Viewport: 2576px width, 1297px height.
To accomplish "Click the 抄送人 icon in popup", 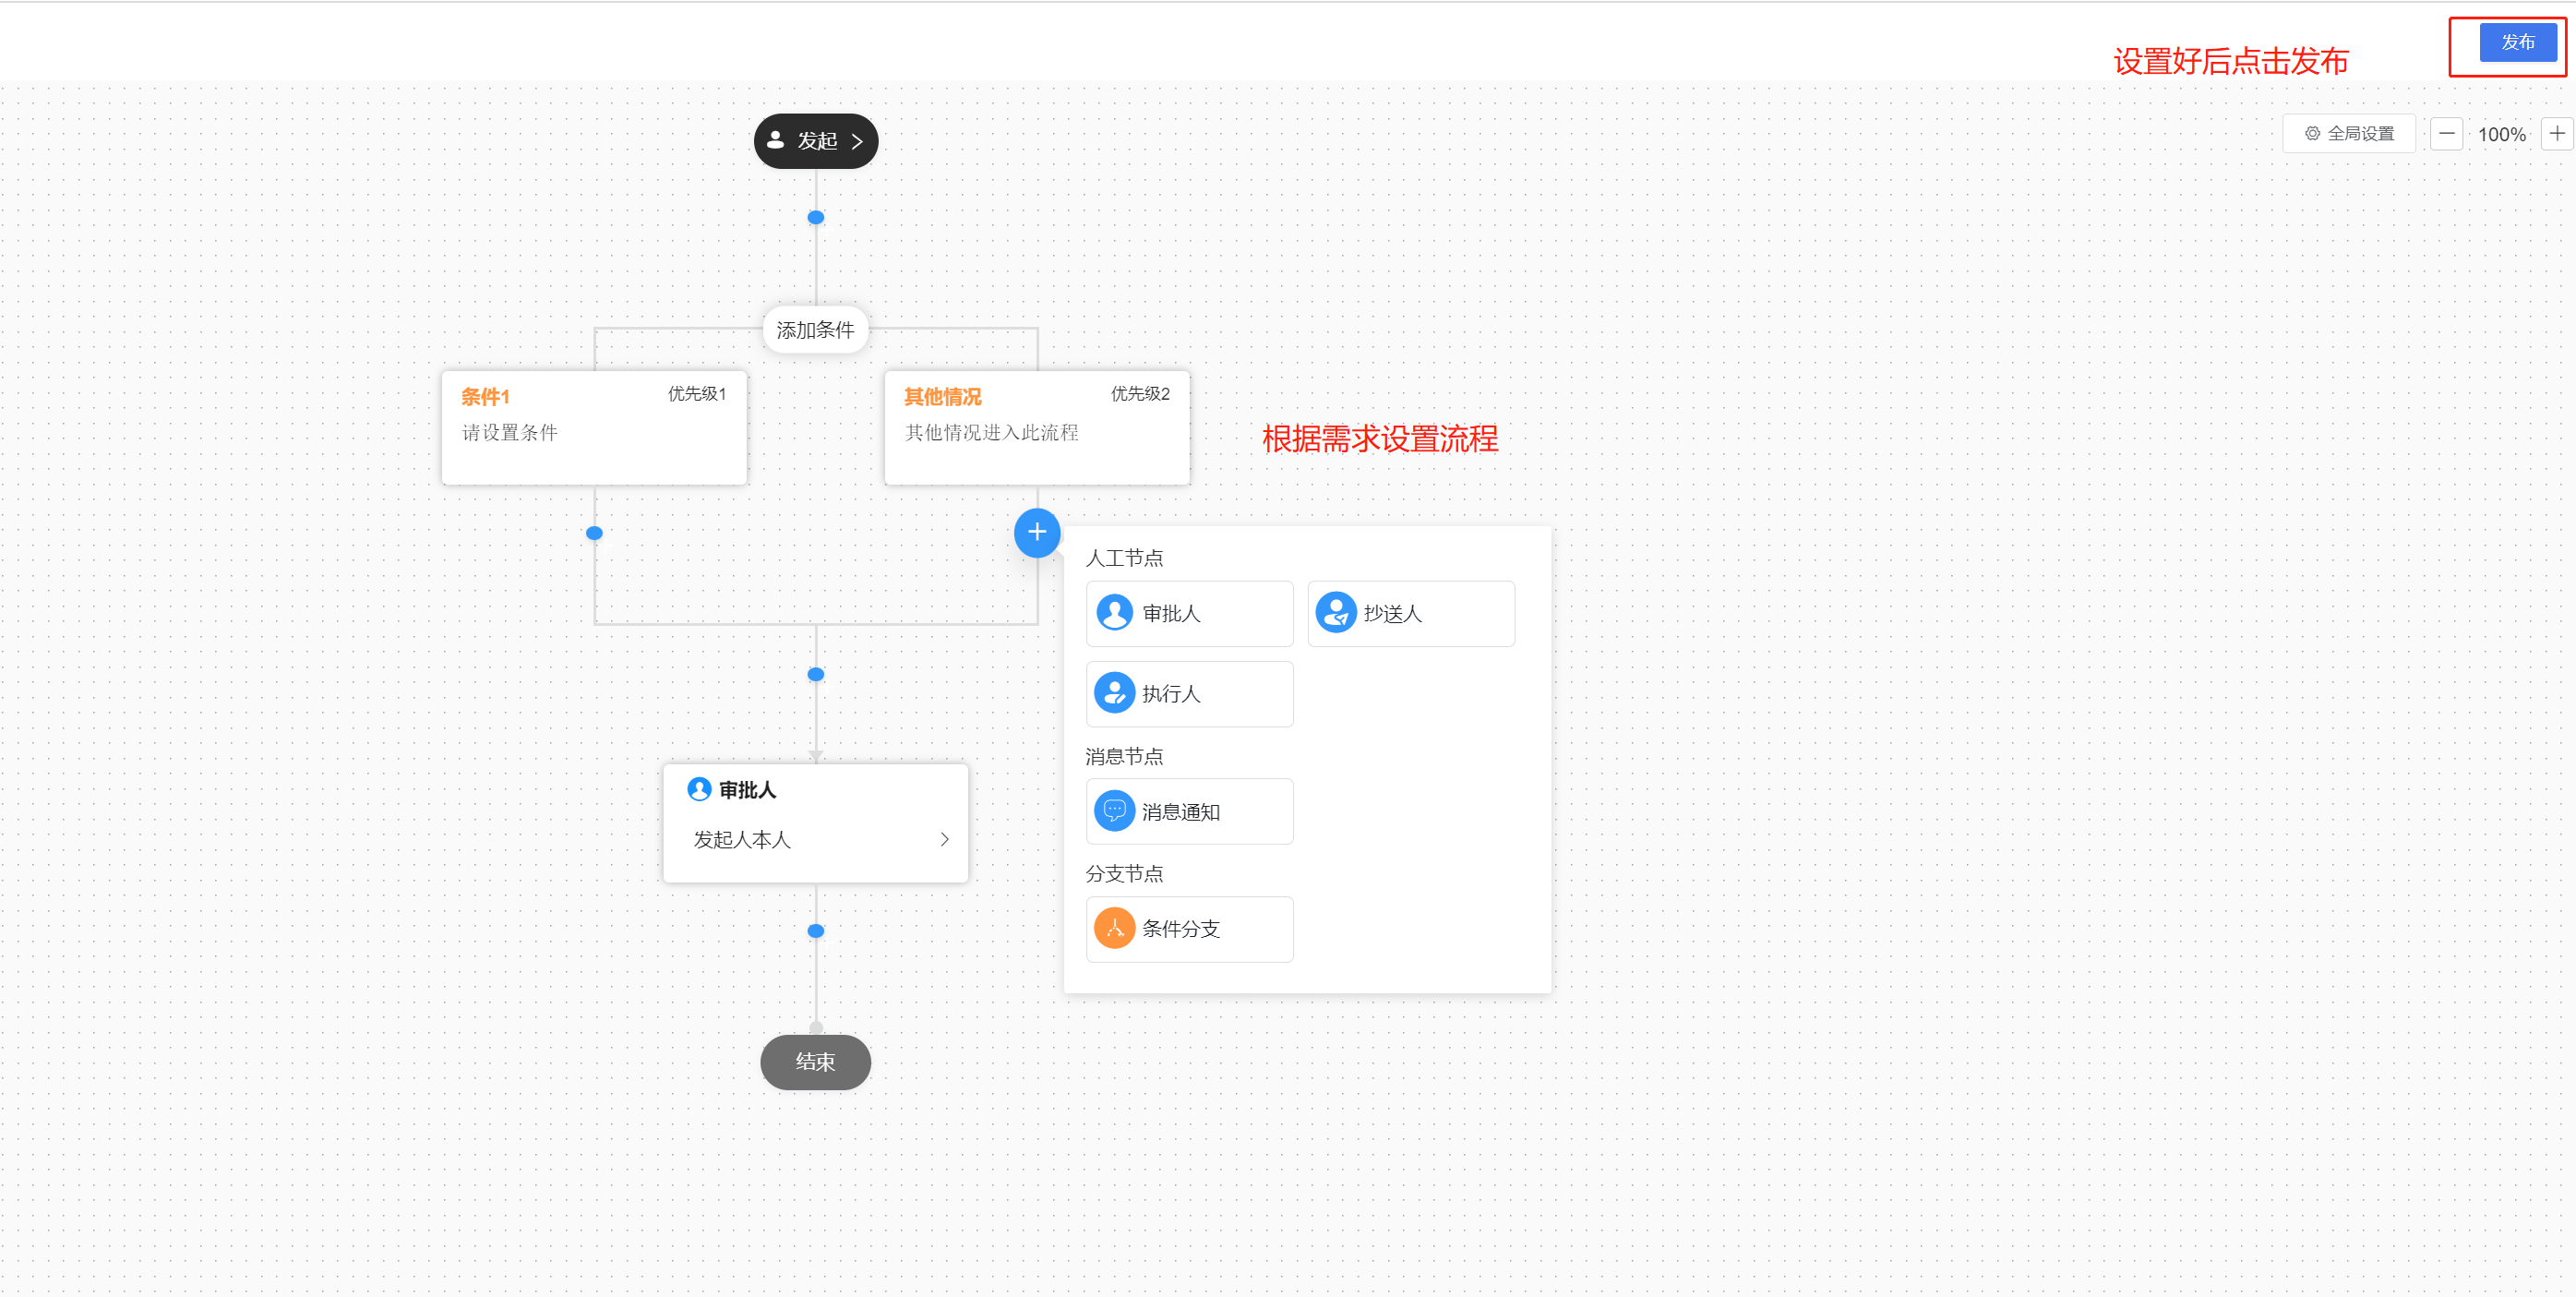I will [1336, 613].
